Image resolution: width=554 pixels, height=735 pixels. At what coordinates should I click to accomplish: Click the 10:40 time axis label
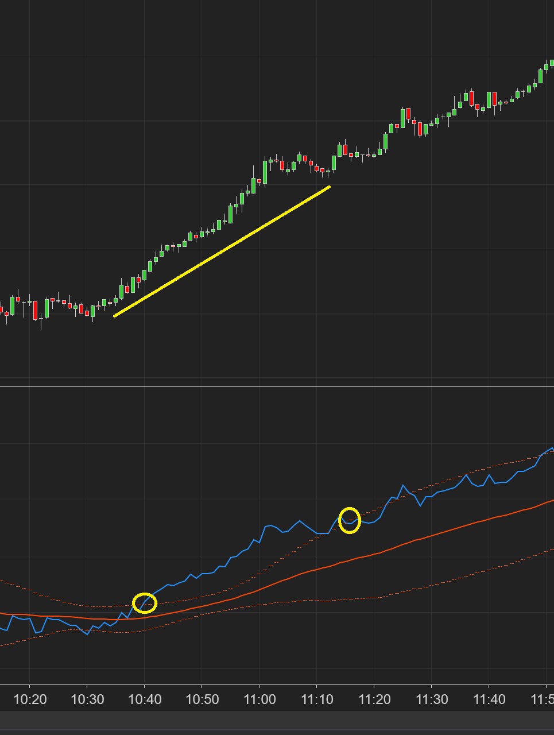pos(145,699)
